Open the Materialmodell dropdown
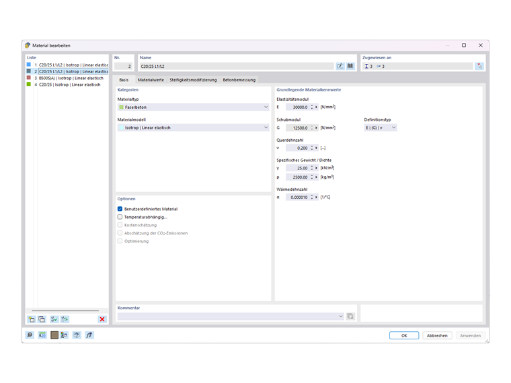 tap(193, 128)
